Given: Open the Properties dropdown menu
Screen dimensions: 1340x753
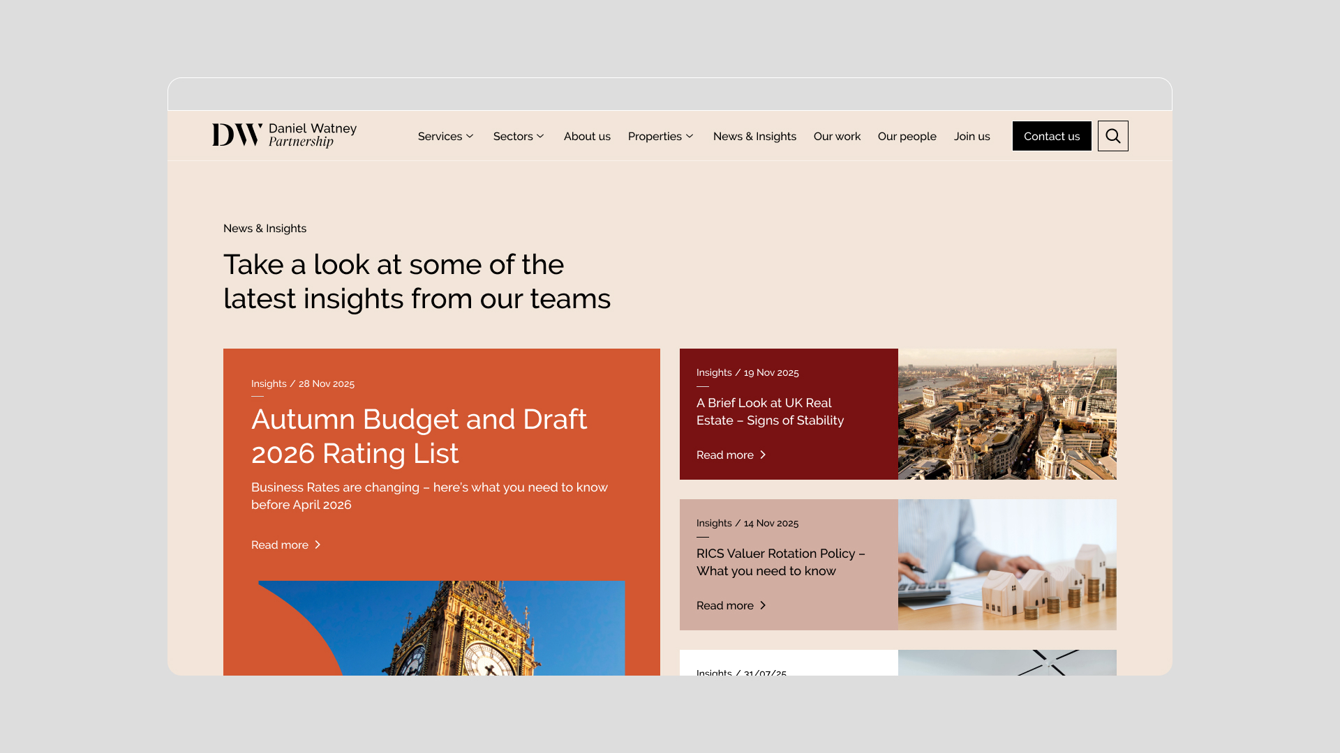Looking at the screenshot, I should pos(660,136).
